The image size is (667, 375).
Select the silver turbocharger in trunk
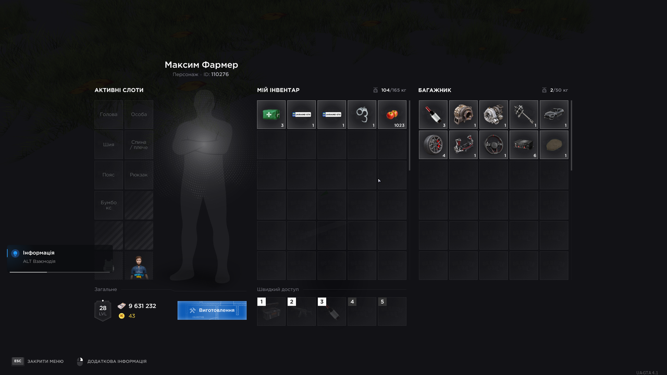[493, 115]
